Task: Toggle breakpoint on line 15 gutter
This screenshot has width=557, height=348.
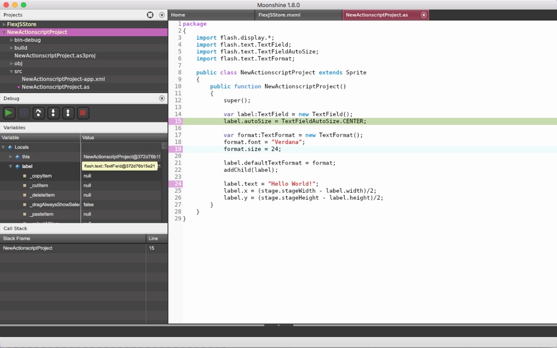Action: click(176, 121)
